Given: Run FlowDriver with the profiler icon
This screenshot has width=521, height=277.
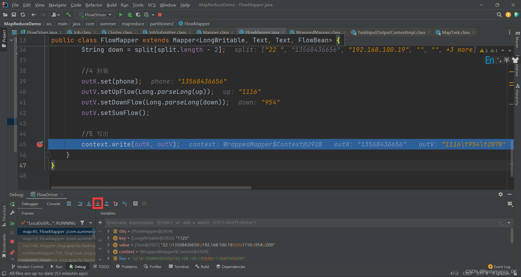Looking at the screenshot, I should (x=147, y=15).
